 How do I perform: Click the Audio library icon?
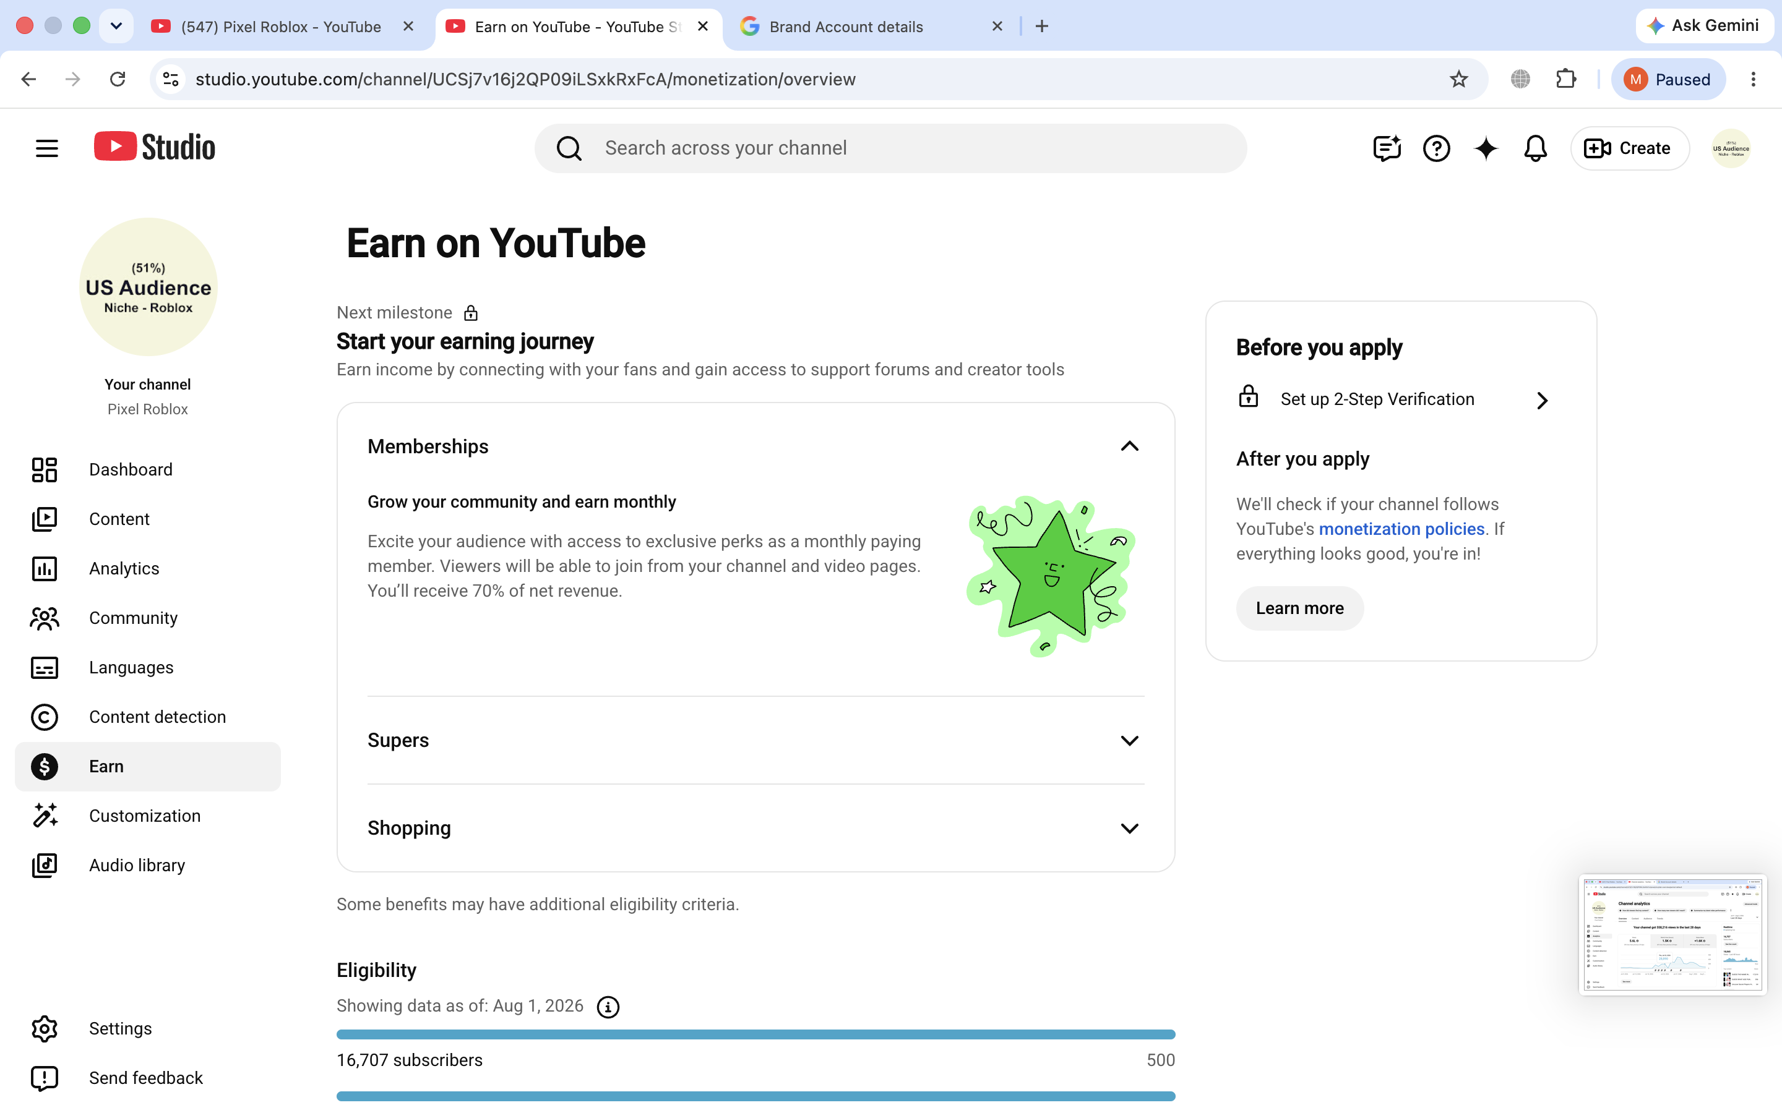click(44, 865)
